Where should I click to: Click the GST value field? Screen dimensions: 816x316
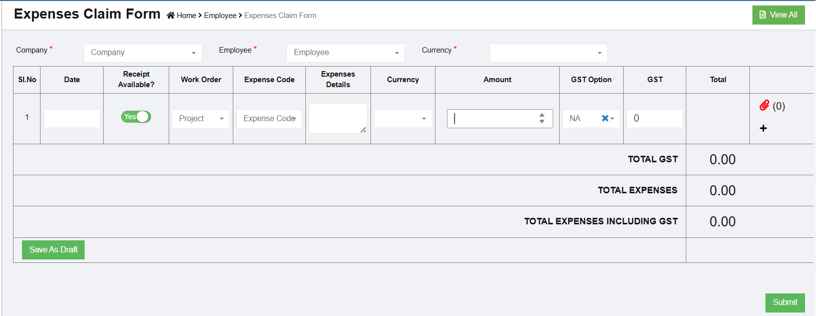pyautogui.click(x=654, y=119)
